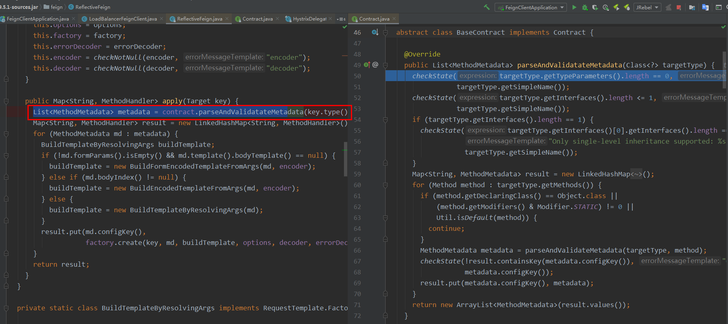Viewport: 728px width, 324px height.
Task: Click the implemented-class gutter icon on line 46
Action: (375, 32)
